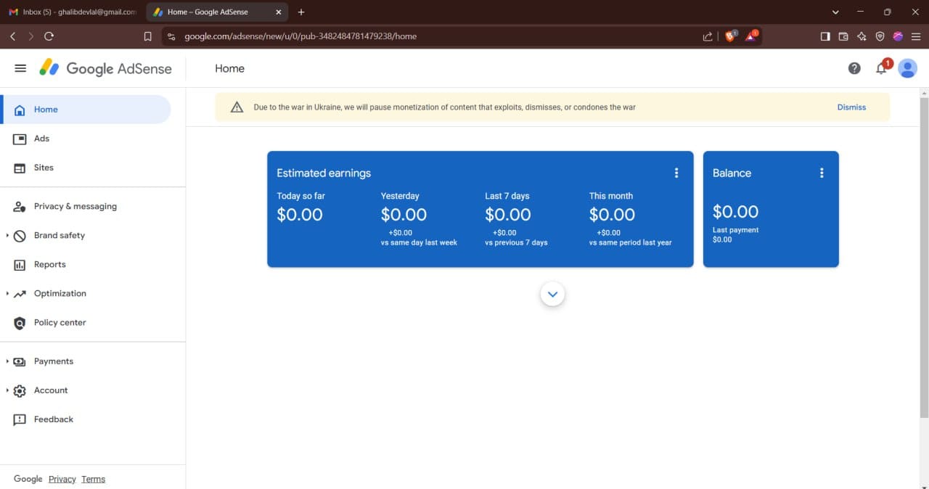Viewport: 929px width, 489px height.
Task: Open the notifications bell
Action: [881, 68]
